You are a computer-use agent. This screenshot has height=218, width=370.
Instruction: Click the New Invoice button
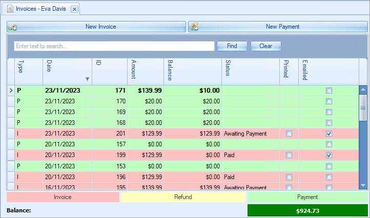point(96,27)
